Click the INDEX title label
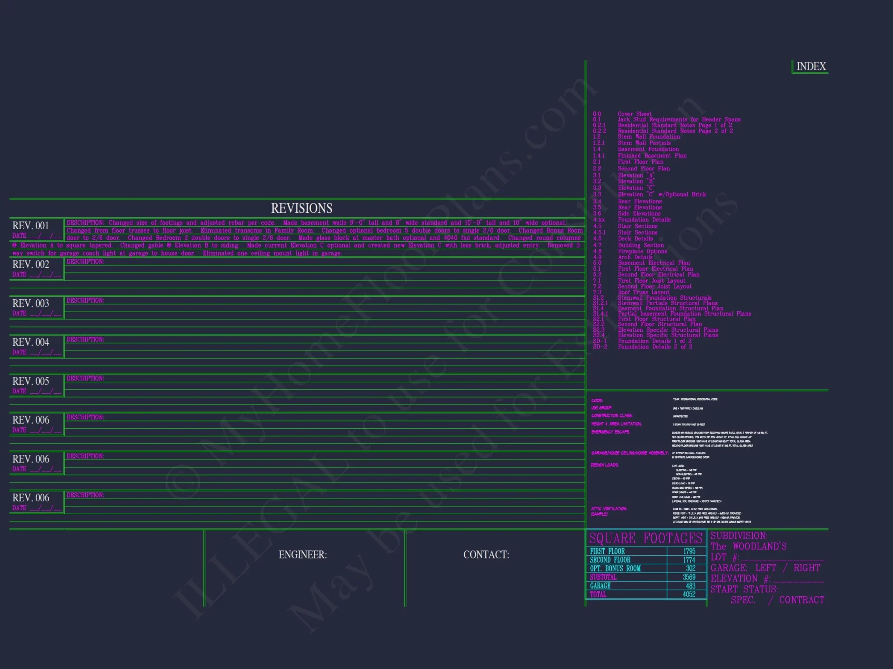The image size is (893, 669). pyautogui.click(x=811, y=66)
